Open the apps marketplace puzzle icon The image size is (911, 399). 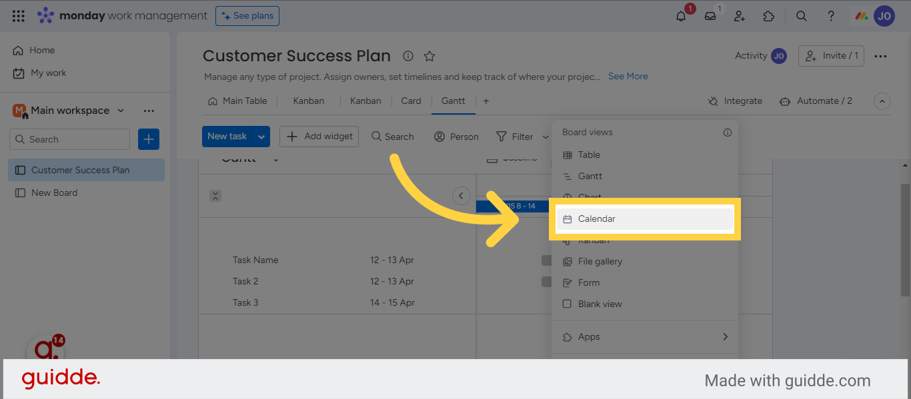tap(769, 16)
